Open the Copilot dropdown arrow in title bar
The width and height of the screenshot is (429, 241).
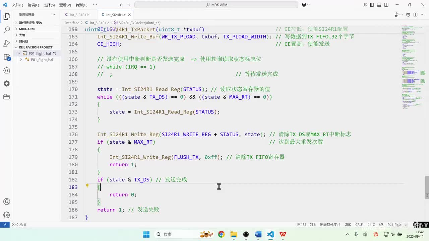coord(308,5)
